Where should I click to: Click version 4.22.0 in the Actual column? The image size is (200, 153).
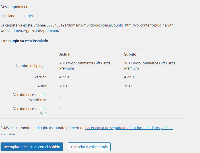pos(65,77)
